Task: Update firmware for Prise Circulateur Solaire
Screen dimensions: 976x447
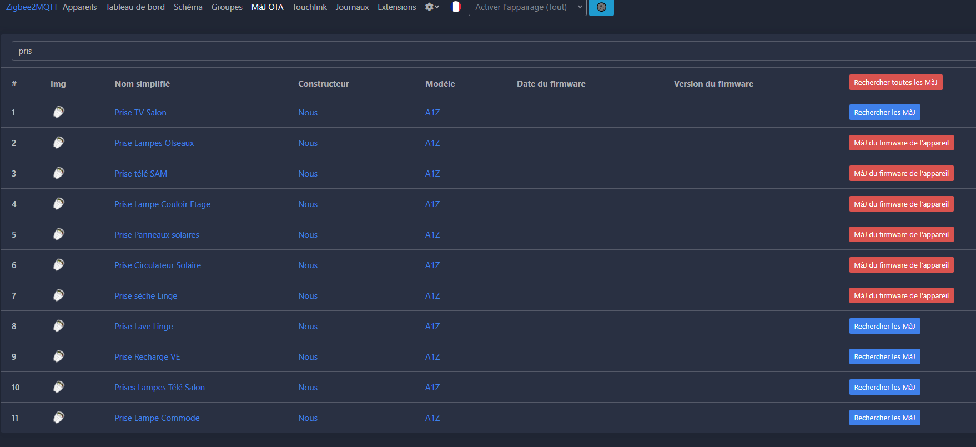Action: [x=901, y=265]
